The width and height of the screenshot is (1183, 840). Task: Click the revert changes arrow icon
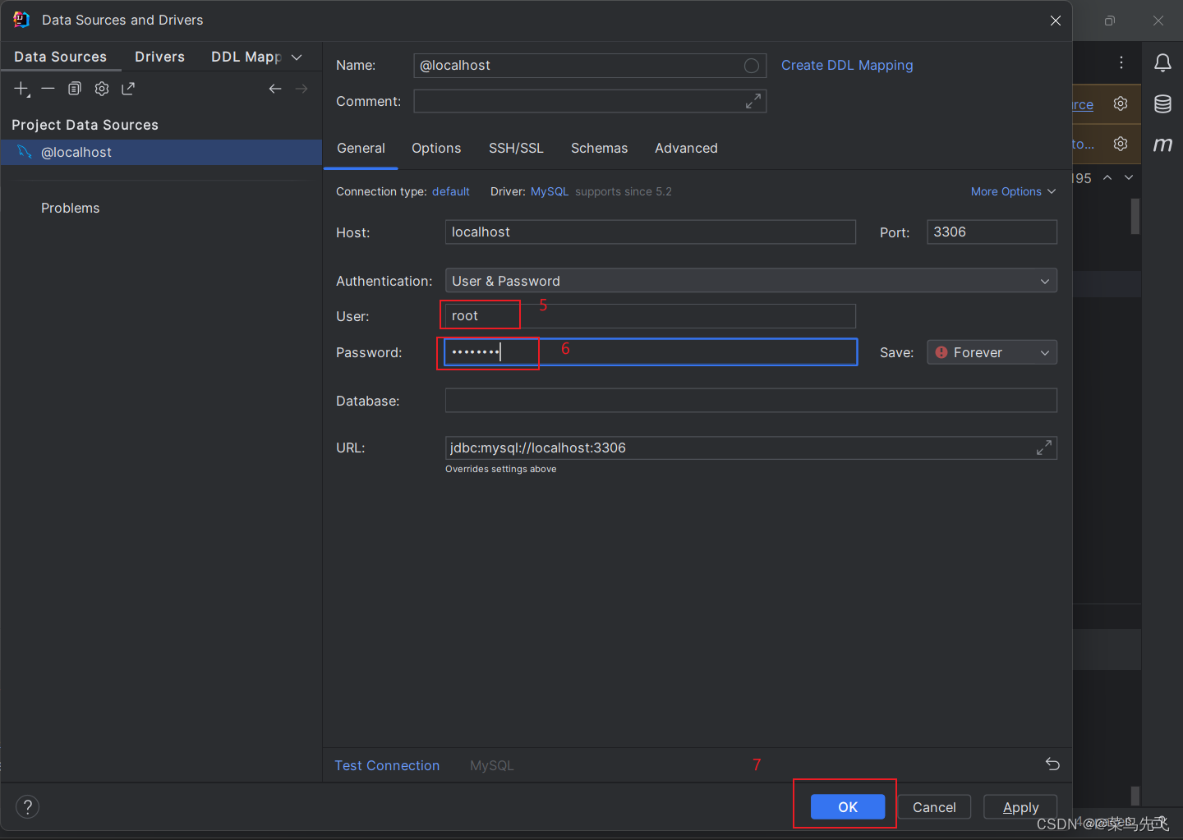coord(1052,764)
